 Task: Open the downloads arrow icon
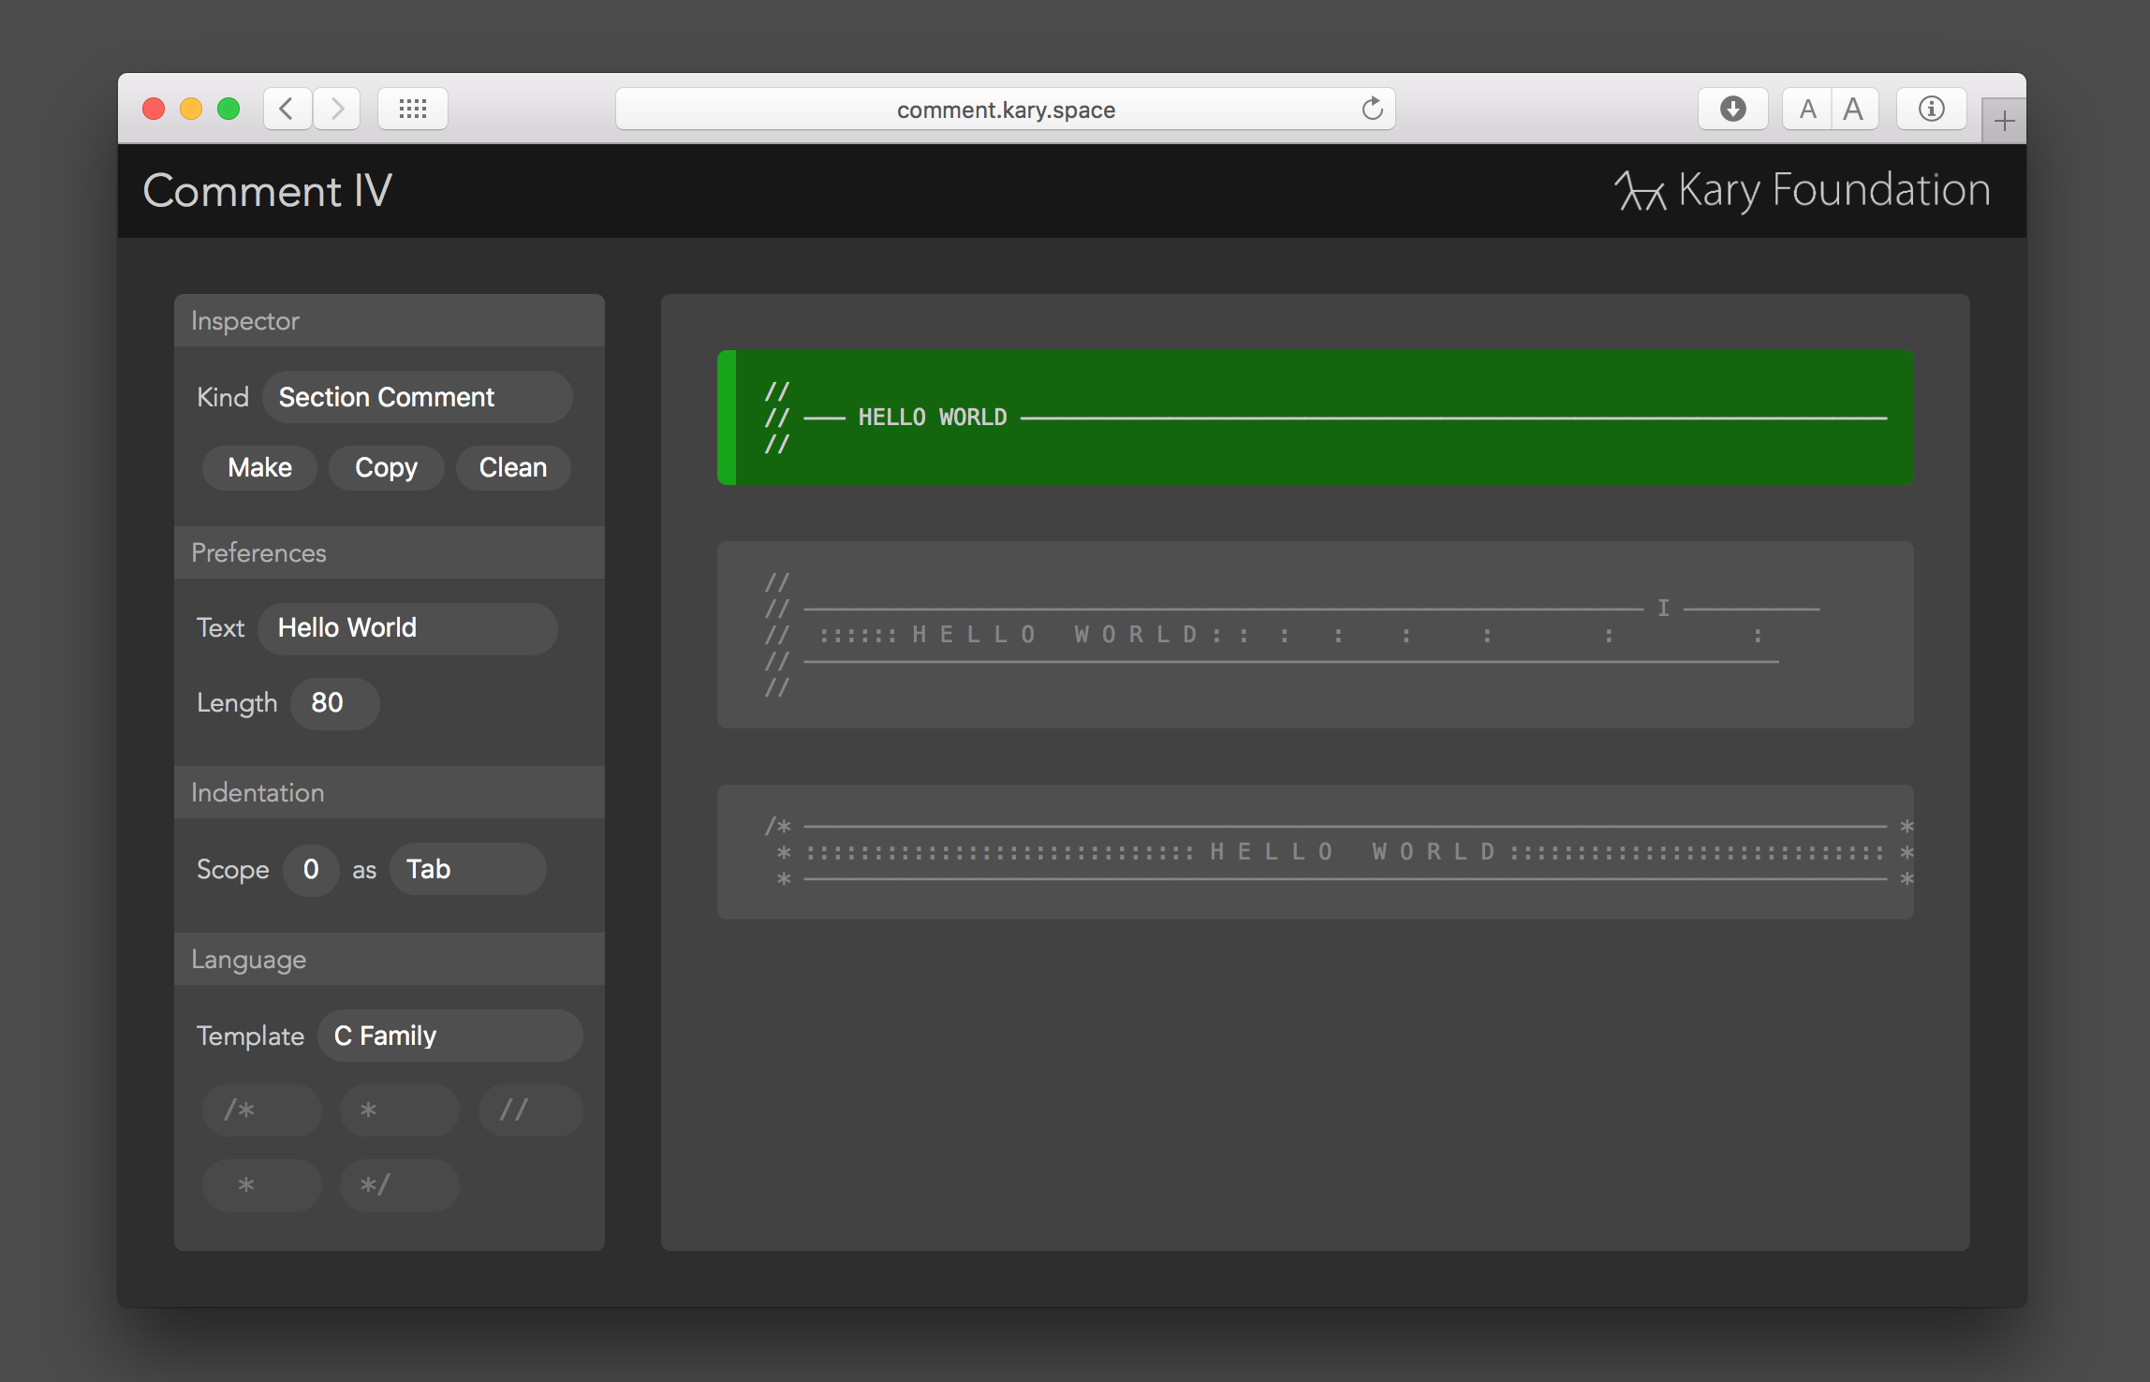1733,110
